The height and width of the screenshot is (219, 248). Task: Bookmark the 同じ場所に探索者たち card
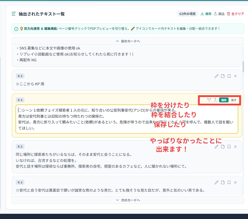pyautogui.click(x=229, y=147)
